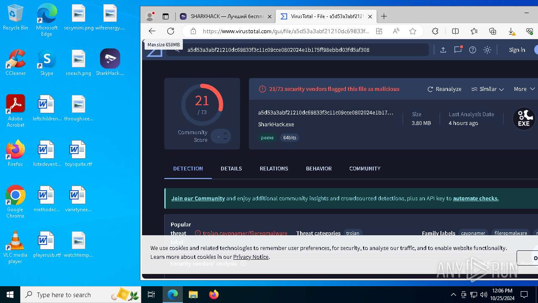Click the Join our Community link
This screenshot has height=303, width=538.
point(198,198)
